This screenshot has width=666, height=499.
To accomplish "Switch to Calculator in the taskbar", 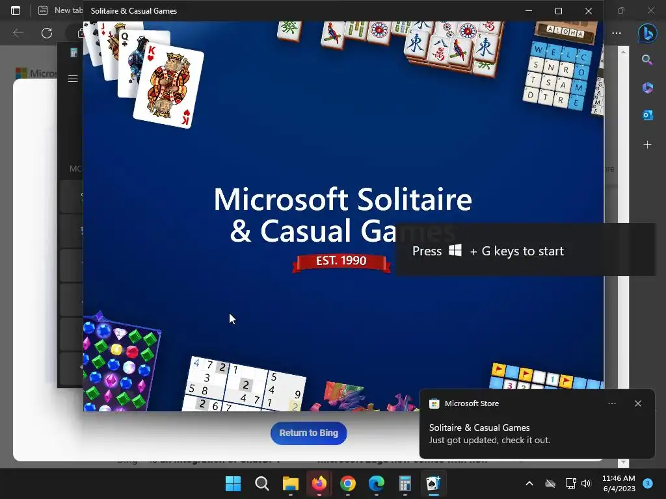I will click(x=405, y=483).
